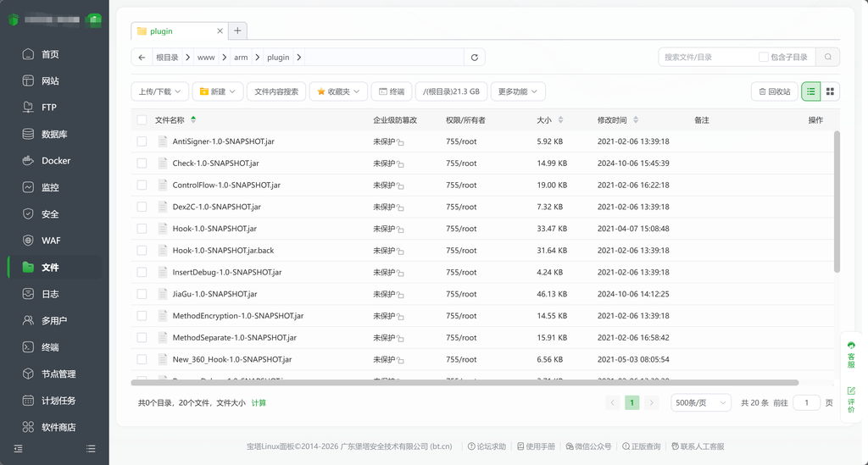Go back with the path arrow

click(142, 58)
